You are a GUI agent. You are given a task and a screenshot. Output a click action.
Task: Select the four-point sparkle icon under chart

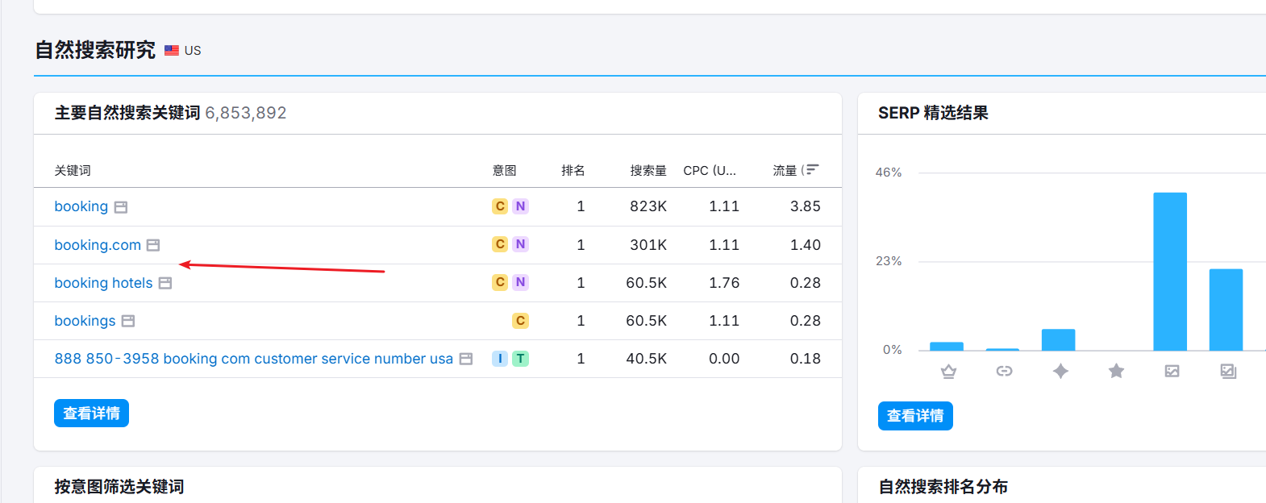[1060, 371]
